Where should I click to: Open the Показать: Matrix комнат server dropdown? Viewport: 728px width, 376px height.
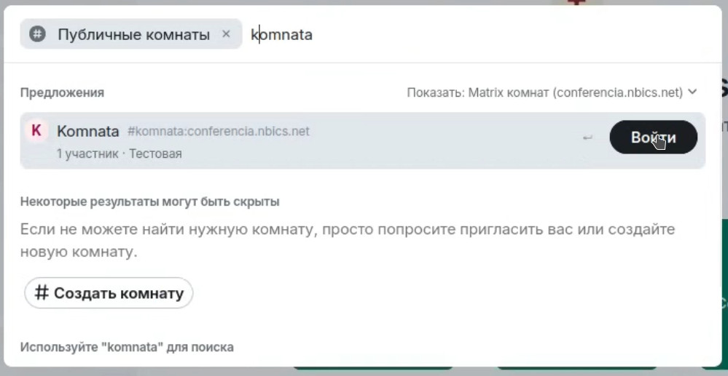(552, 92)
